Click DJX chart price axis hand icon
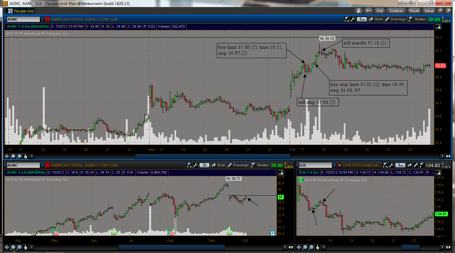This screenshot has width=455, height=253. 438,173
